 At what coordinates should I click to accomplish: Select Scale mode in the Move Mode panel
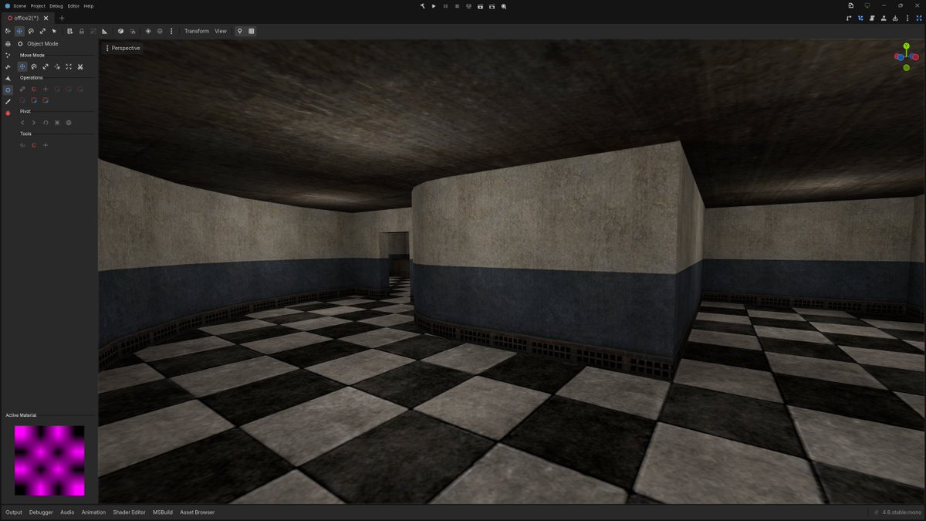point(46,67)
